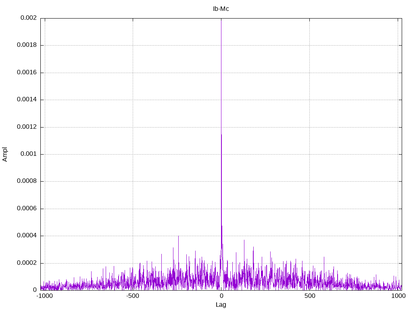Select the -500 lag tick label
413x310 pixels.
pos(133,296)
